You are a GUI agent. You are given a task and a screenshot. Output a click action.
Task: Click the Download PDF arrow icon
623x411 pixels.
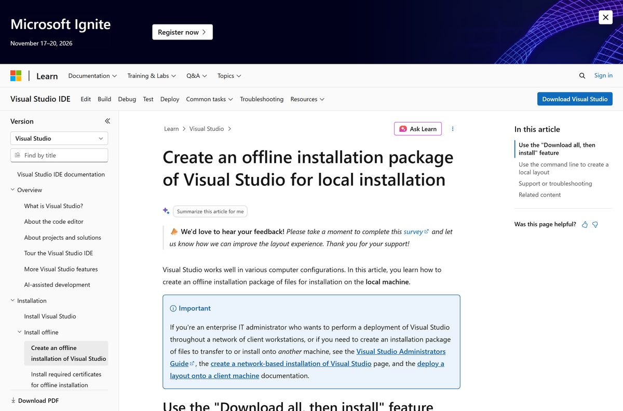13,401
